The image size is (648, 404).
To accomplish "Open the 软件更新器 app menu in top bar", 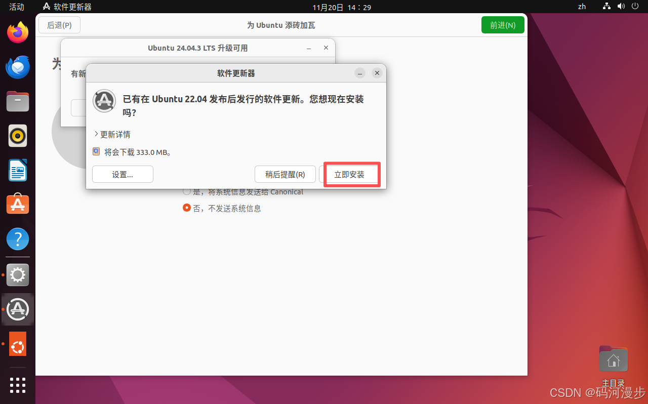I will (67, 7).
